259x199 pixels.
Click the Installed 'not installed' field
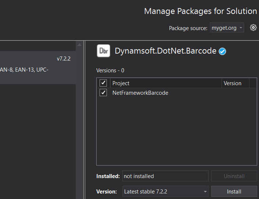165,176
